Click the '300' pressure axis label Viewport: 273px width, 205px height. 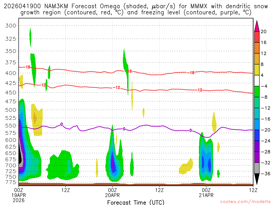pyautogui.click(x=11, y=26)
